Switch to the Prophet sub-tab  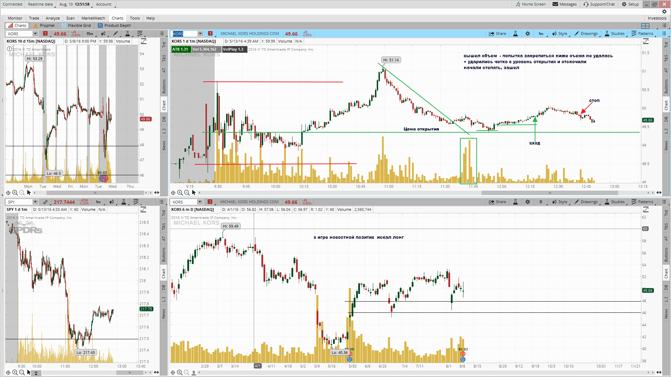click(44, 26)
